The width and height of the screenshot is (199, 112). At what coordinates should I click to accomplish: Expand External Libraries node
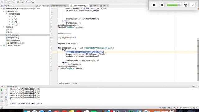(x=1, y=45)
